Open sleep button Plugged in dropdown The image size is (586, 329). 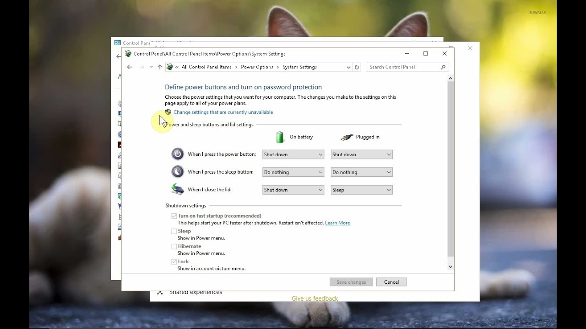tap(362, 172)
